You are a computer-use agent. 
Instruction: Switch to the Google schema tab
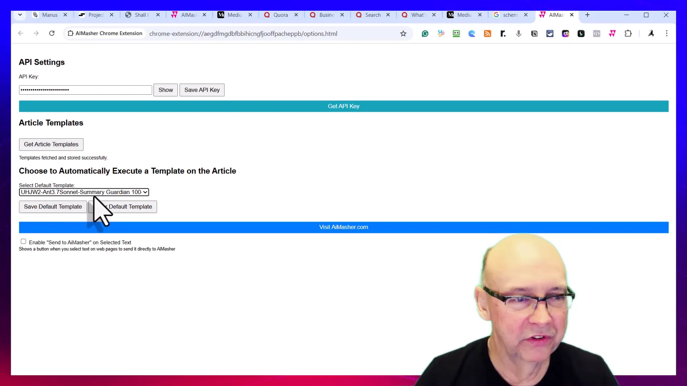[510, 15]
